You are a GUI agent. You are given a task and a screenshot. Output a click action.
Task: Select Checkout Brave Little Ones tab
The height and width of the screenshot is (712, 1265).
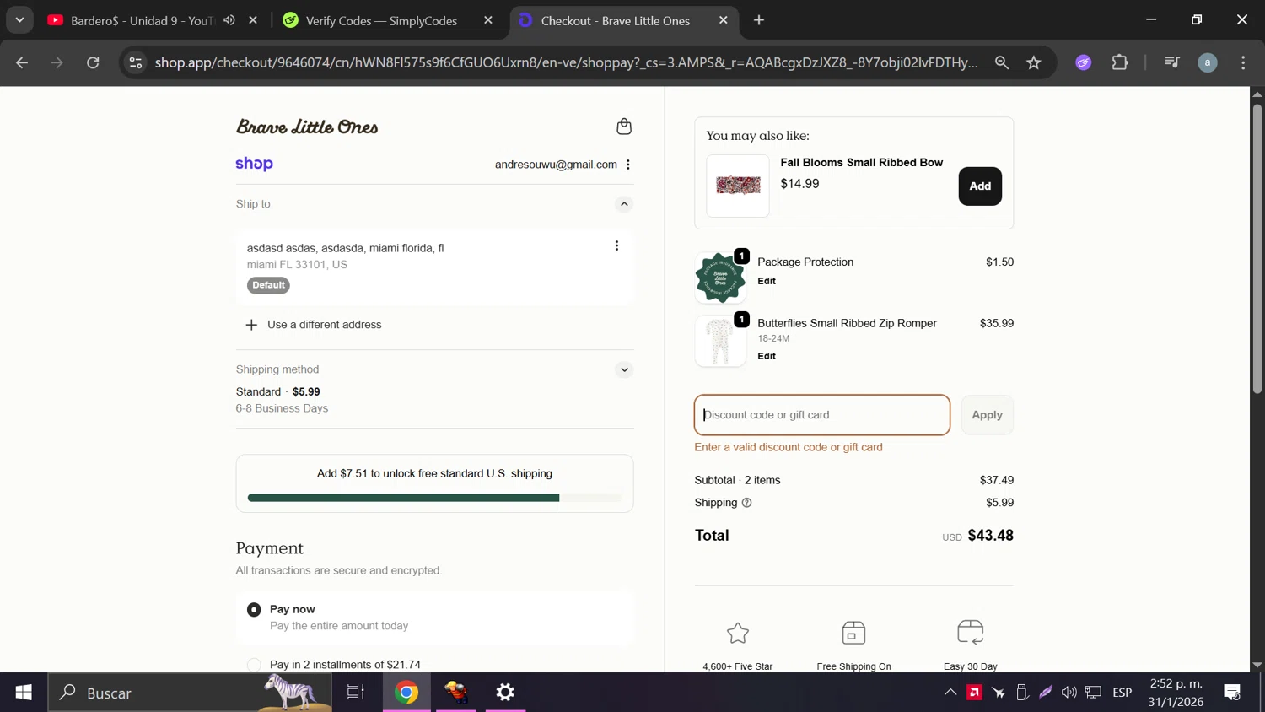click(616, 20)
